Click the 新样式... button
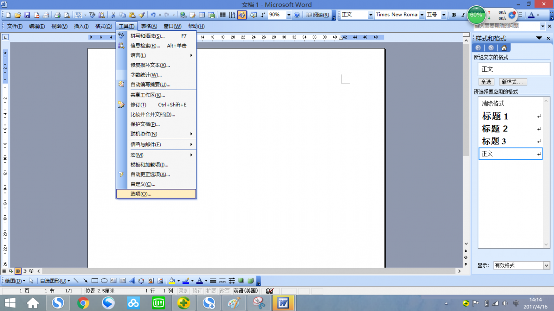 coord(513,82)
